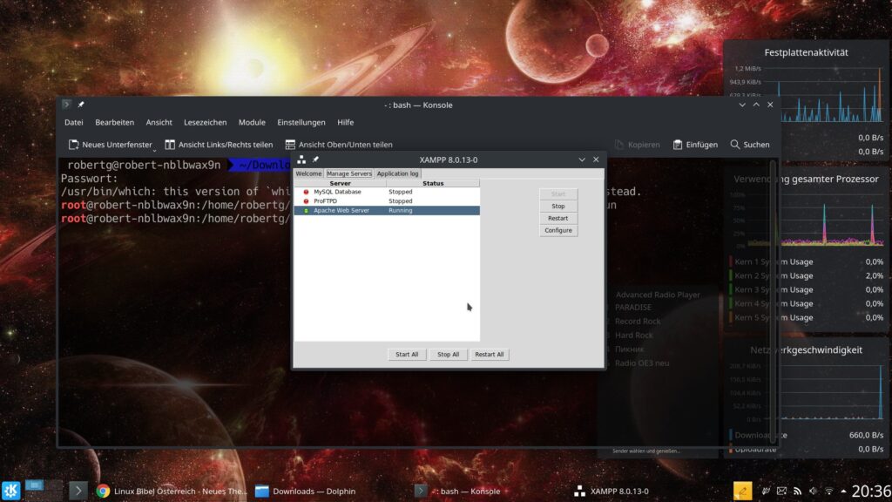Click Record Rock in radio player list
Image resolution: width=892 pixels, height=502 pixels.
click(x=637, y=321)
